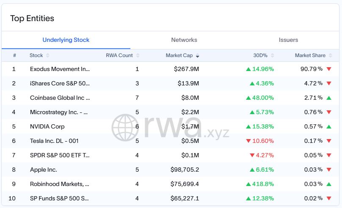Click the 4.72% market share value
342x208 pixels.
pos(313,83)
